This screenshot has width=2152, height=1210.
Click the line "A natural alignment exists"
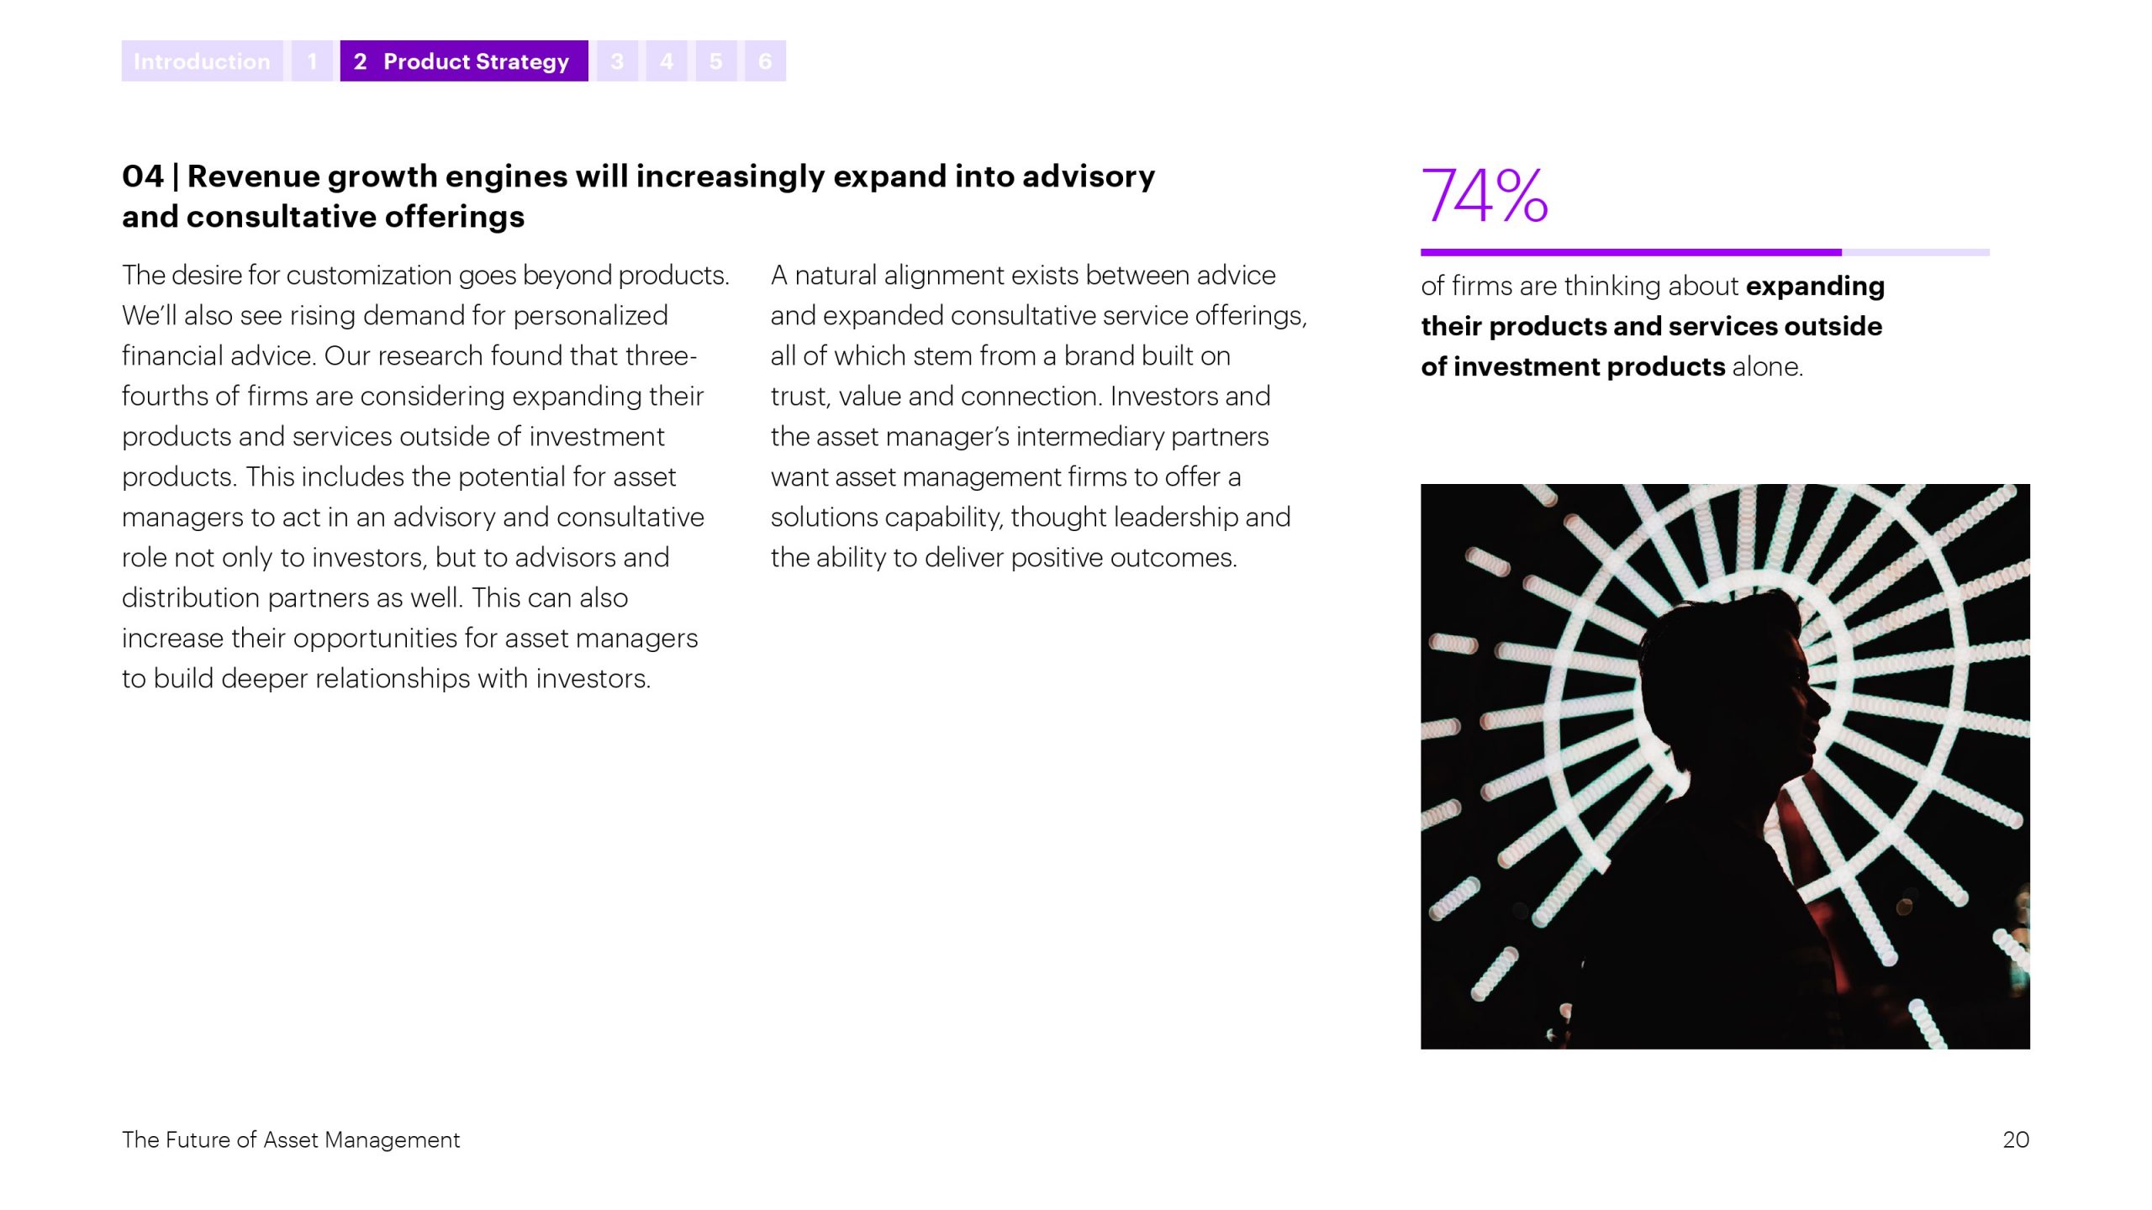(x=1023, y=276)
